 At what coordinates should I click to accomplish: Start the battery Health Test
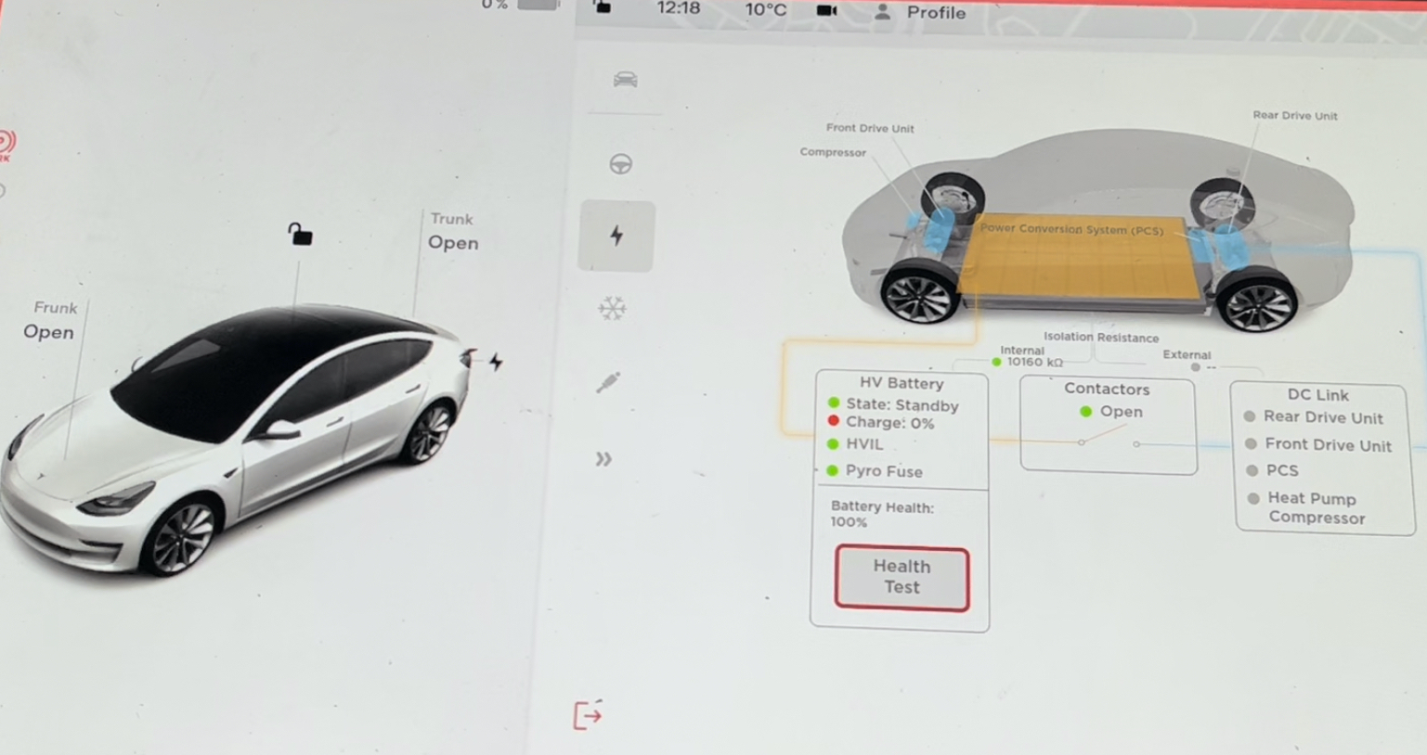(x=902, y=578)
